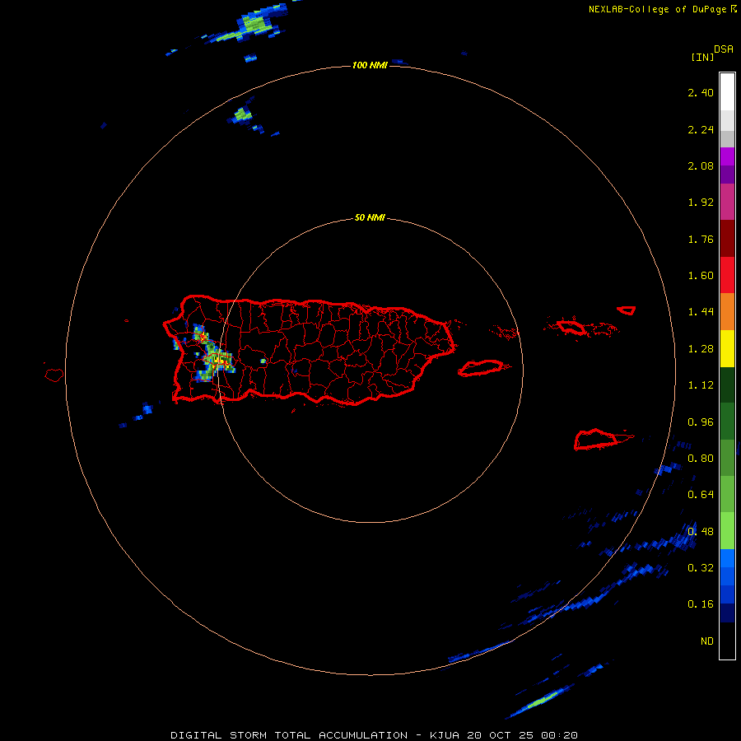This screenshot has width=741, height=741.
Task: Click the 50 NMI range ring label
Action: 370,217
